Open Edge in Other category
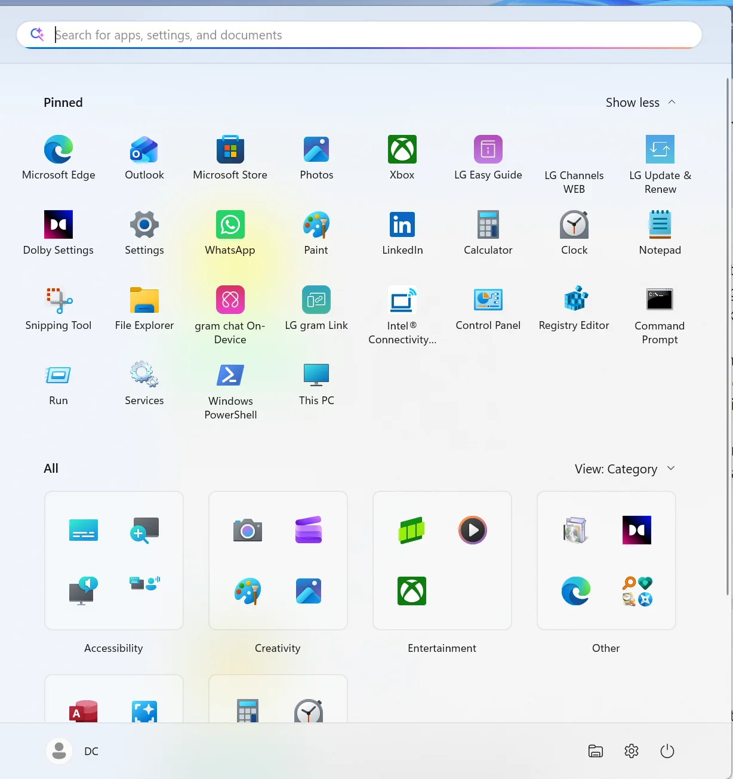733x779 pixels. click(576, 591)
